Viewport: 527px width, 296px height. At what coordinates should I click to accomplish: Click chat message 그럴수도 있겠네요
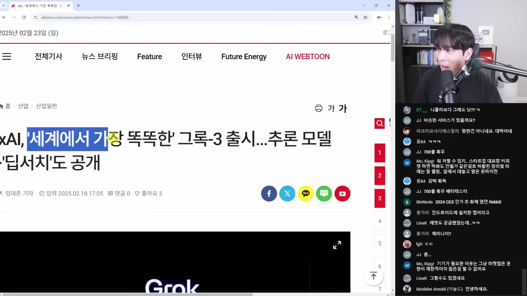pos(447,278)
